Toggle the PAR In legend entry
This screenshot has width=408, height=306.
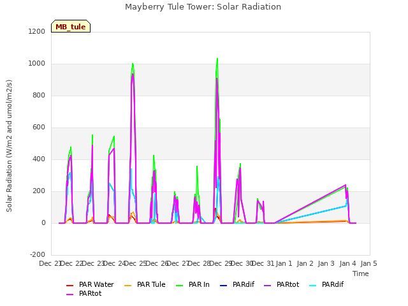coord(193,284)
